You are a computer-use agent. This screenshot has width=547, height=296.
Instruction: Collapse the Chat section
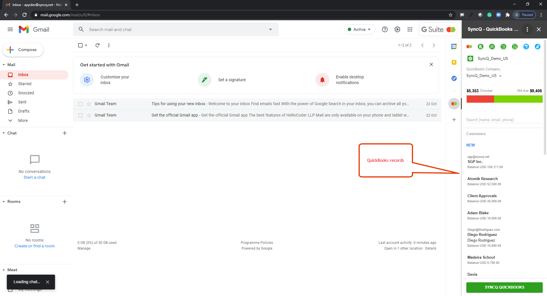click(x=4, y=133)
